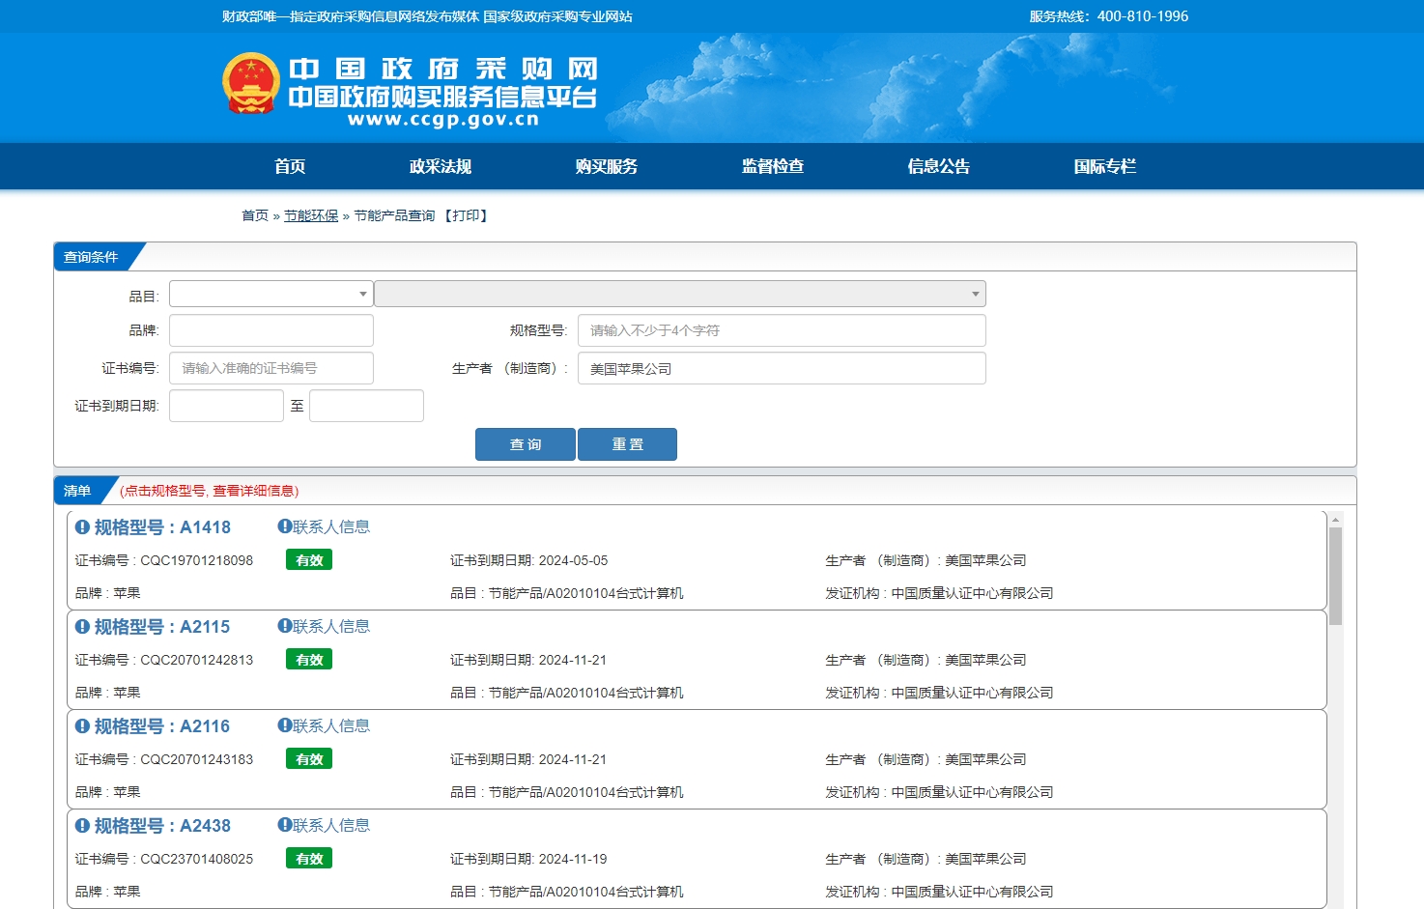
Task: Open details for 规格型号：A2116
Action: [162, 726]
